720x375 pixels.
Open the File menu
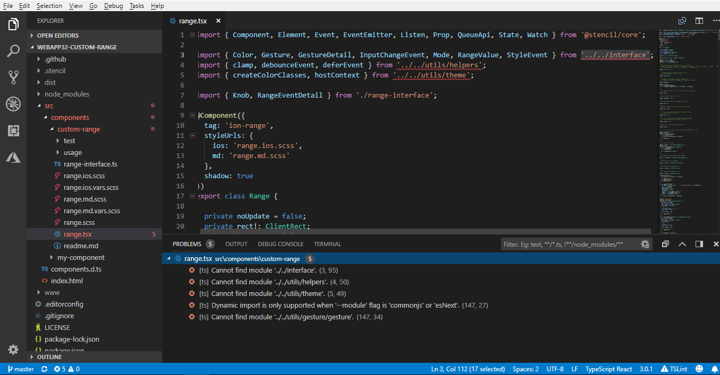8,5
